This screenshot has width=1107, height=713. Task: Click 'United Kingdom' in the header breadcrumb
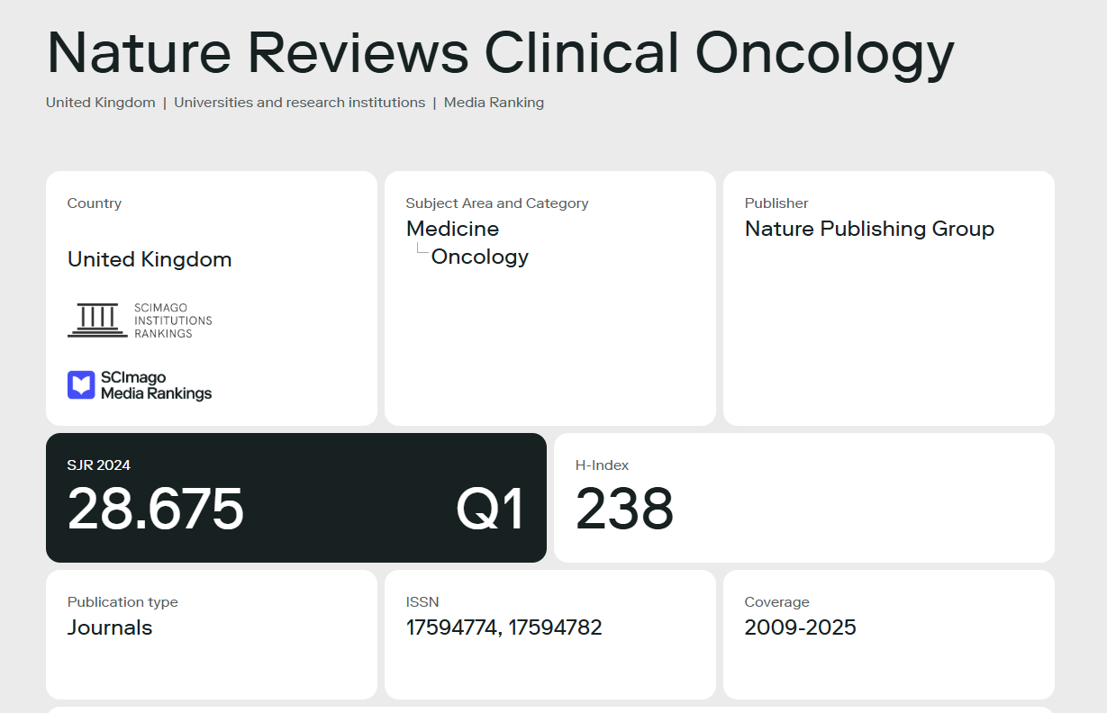tap(101, 103)
